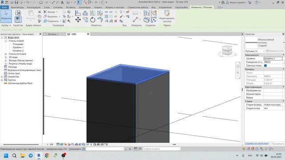Viewport: 285px width, 160px height.
Task: Click the ViewCube in the 3D view
Action: coord(227,50)
